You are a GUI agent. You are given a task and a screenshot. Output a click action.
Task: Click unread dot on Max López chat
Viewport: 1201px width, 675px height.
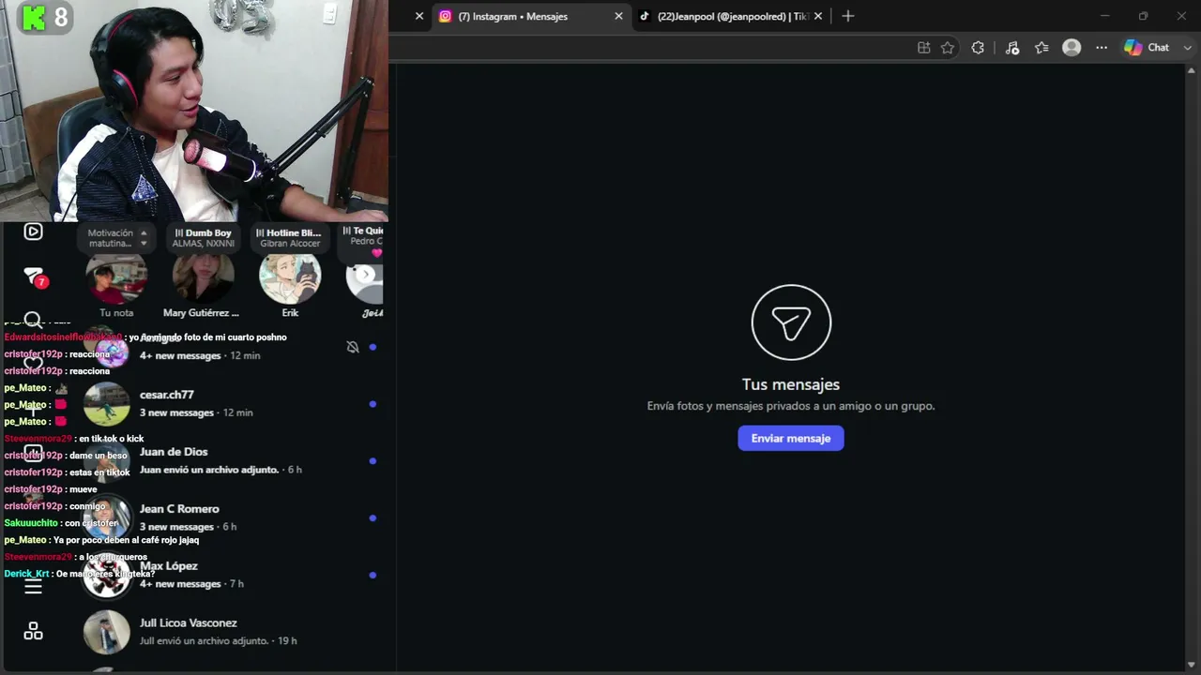372,575
